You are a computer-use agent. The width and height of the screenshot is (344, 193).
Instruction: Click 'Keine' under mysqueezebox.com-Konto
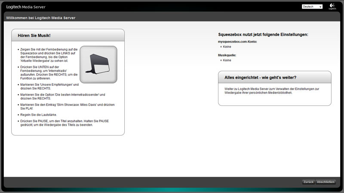coord(227,47)
